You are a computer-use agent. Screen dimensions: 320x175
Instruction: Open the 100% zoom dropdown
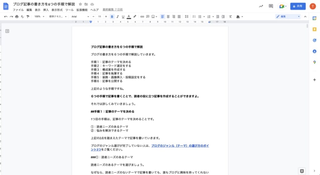(x=39, y=17)
